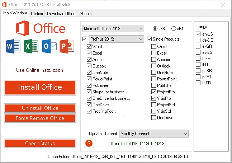Enable the it-IT language

tap(198, 65)
